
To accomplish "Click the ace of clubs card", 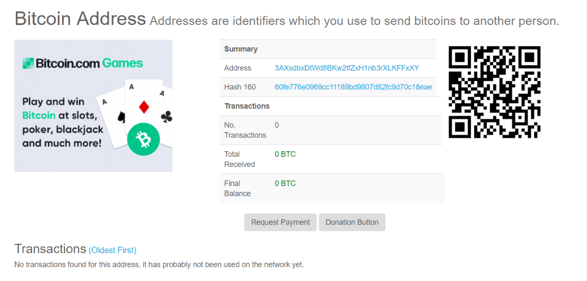I will pos(165,112).
